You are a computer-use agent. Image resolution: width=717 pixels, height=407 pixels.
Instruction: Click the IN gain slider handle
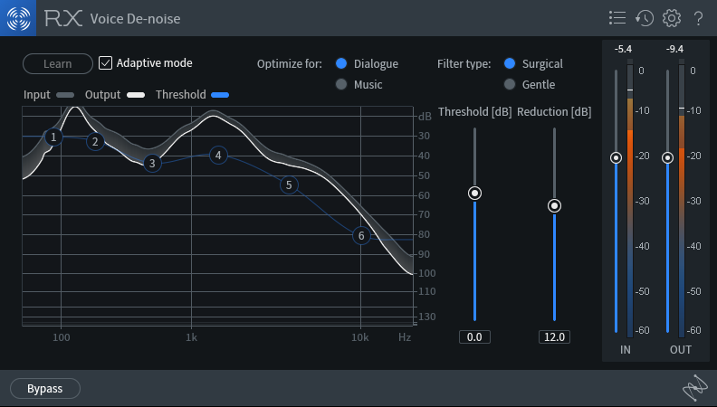[x=616, y=157]
